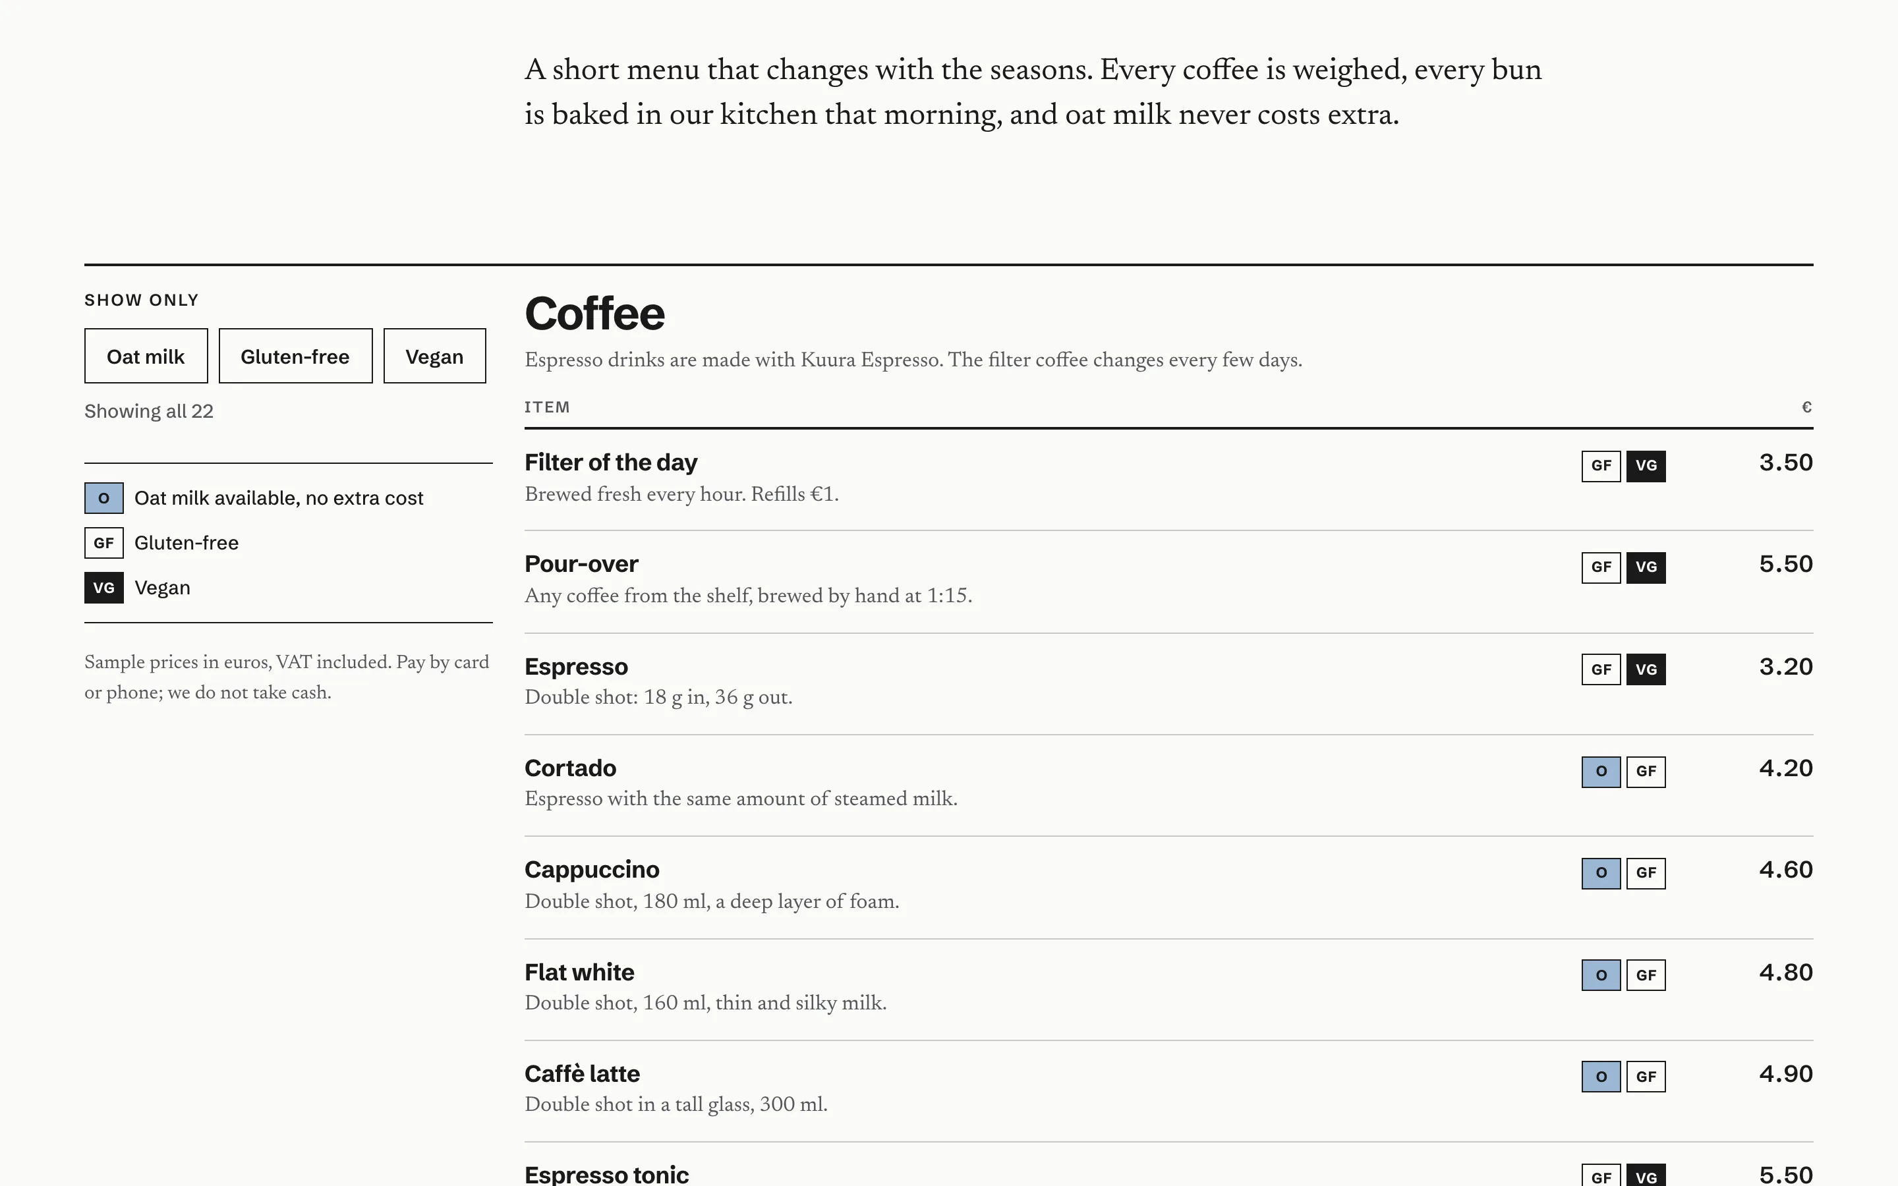Click the GF badge on Flat white row

click(x=1646, y=975)
